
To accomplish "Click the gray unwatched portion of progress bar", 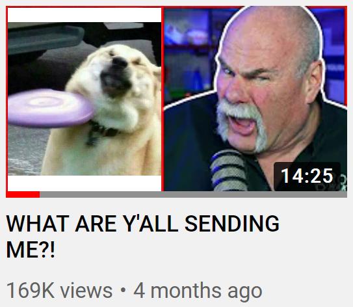I will tap(193, 194).
